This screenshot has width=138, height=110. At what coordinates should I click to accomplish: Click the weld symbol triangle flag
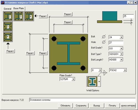105,73
